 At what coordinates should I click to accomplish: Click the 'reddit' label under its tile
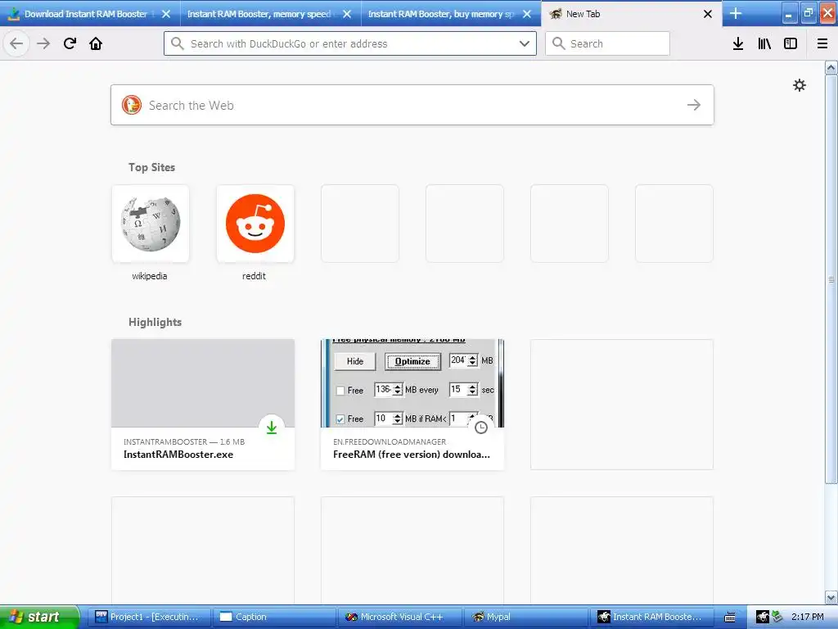[x=254, y=276]
